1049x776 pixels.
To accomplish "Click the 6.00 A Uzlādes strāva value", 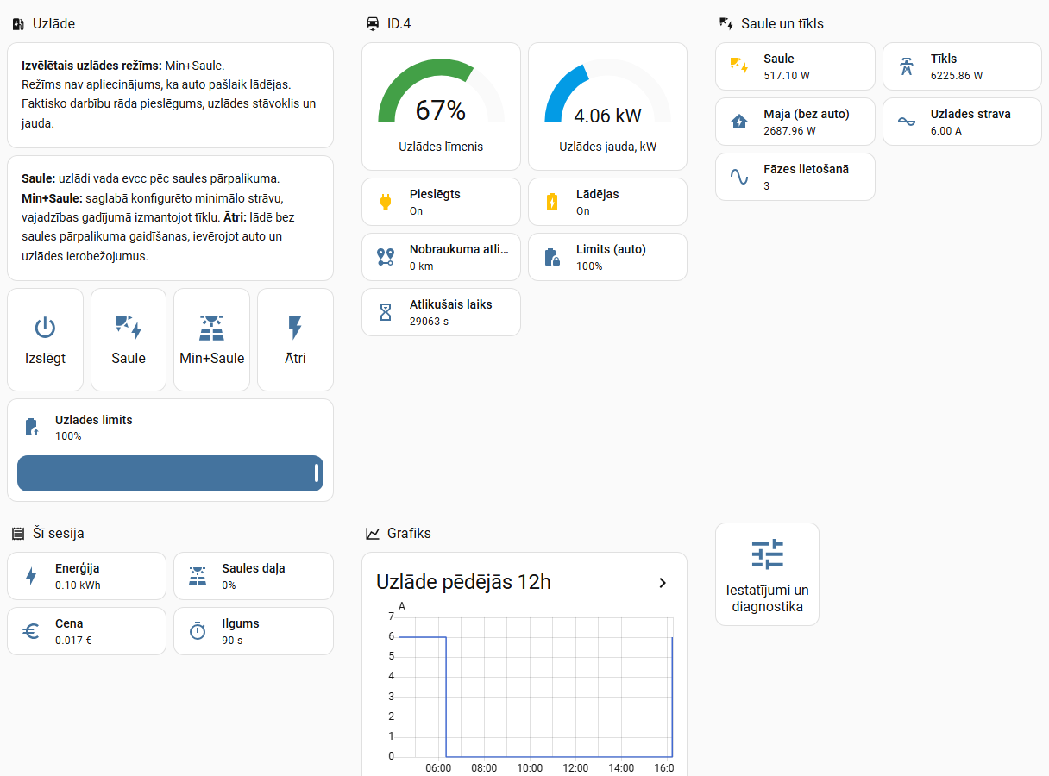I will click(x=946, y=131).
